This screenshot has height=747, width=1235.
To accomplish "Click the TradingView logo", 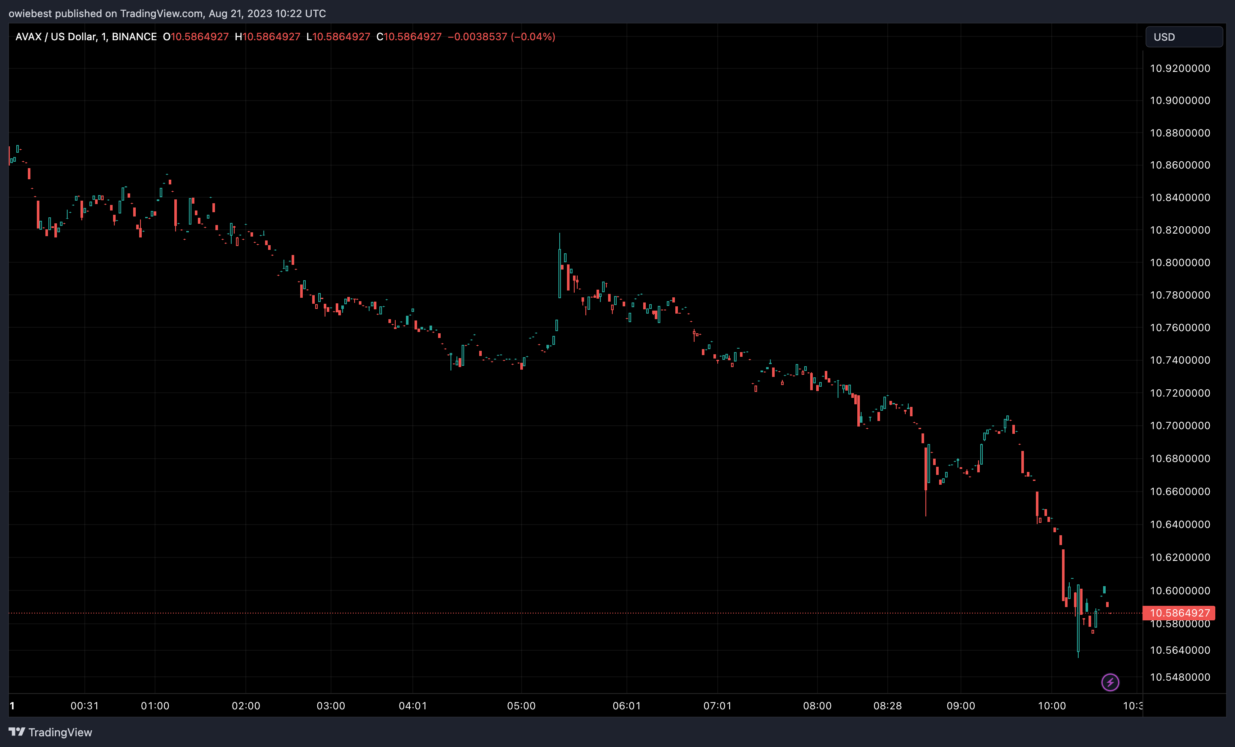I will coord(17,732).
